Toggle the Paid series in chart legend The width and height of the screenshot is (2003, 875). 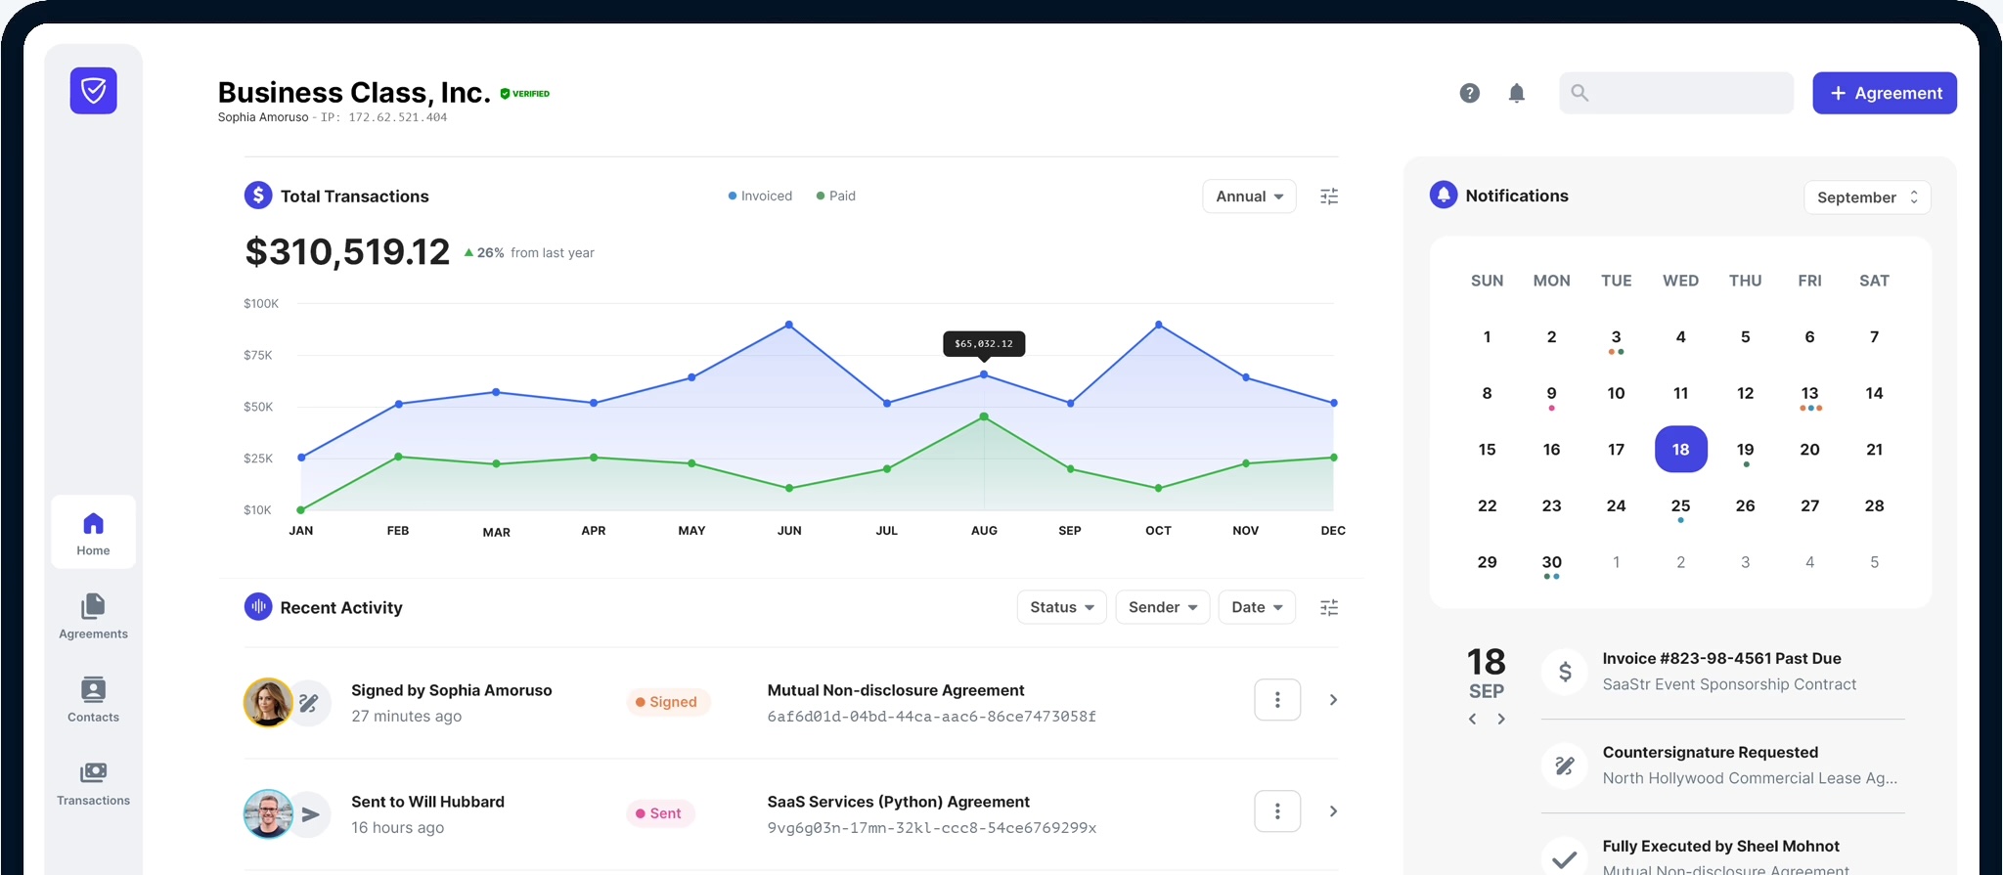[x=835, y=196]
